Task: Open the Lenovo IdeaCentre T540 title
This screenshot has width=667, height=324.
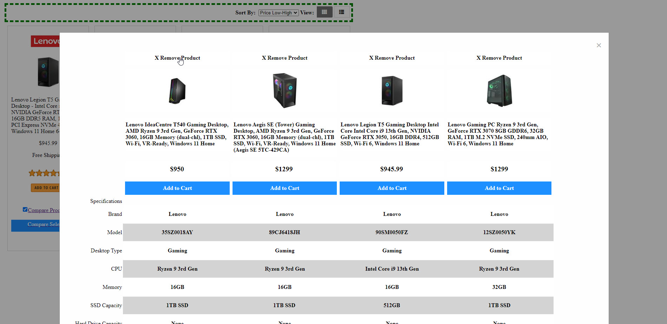Action: click(x=177, y=134)
